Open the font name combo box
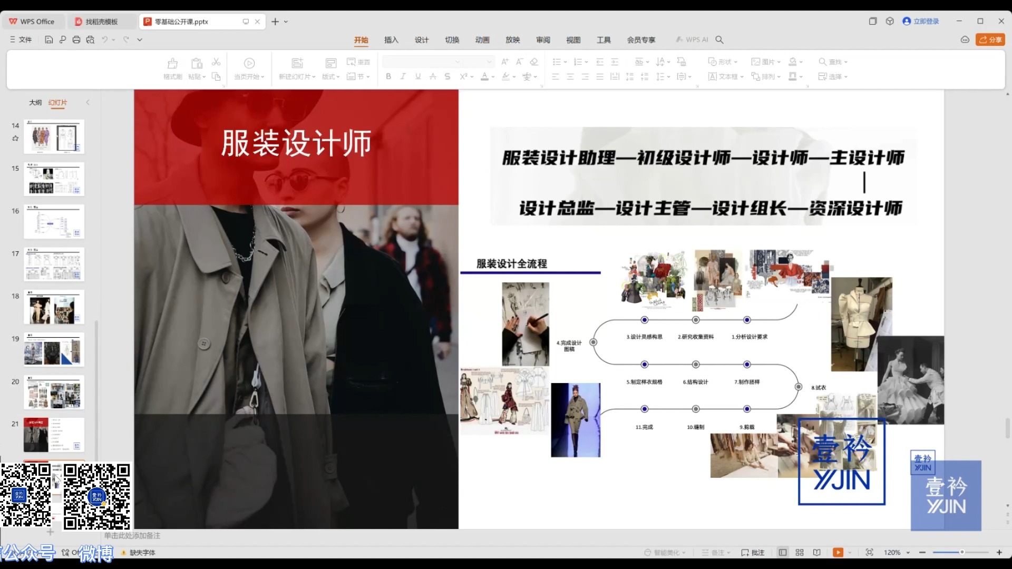This screenshot has width=1012, height=569. tap(422, 62)
